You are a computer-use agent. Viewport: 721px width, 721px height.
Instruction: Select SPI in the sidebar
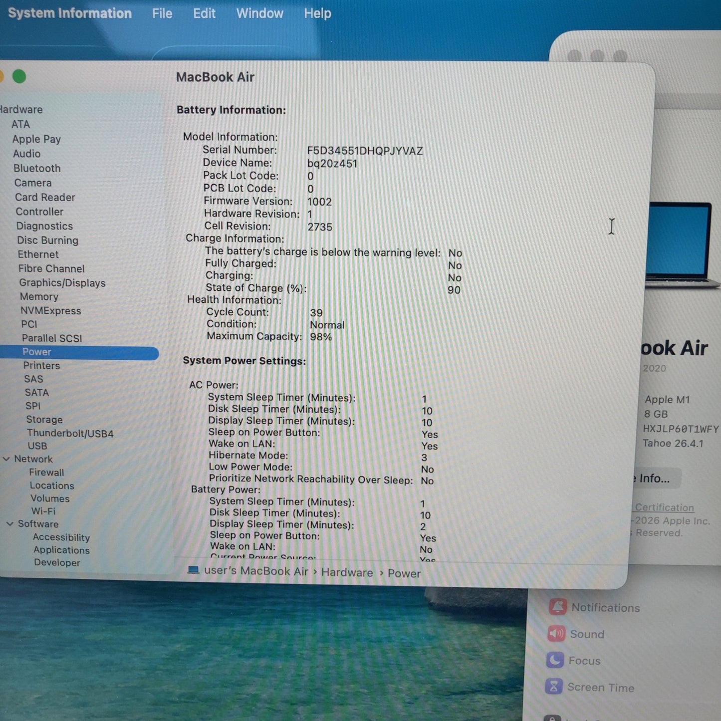(x=33, y=406)
